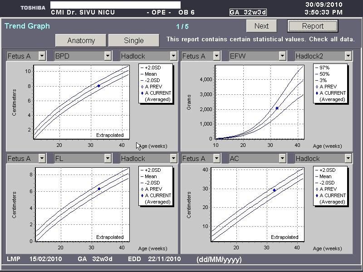
Task: Click the Next page button
Action: coord(261,26)
